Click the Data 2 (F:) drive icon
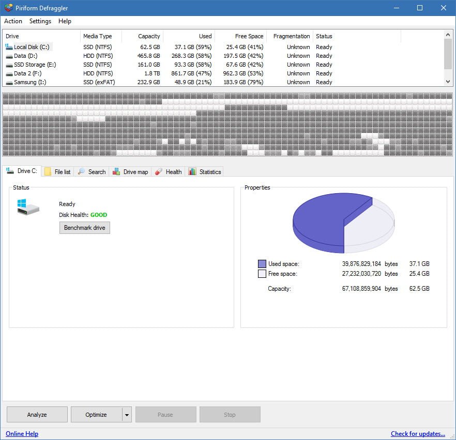 (x=9, y=73)
